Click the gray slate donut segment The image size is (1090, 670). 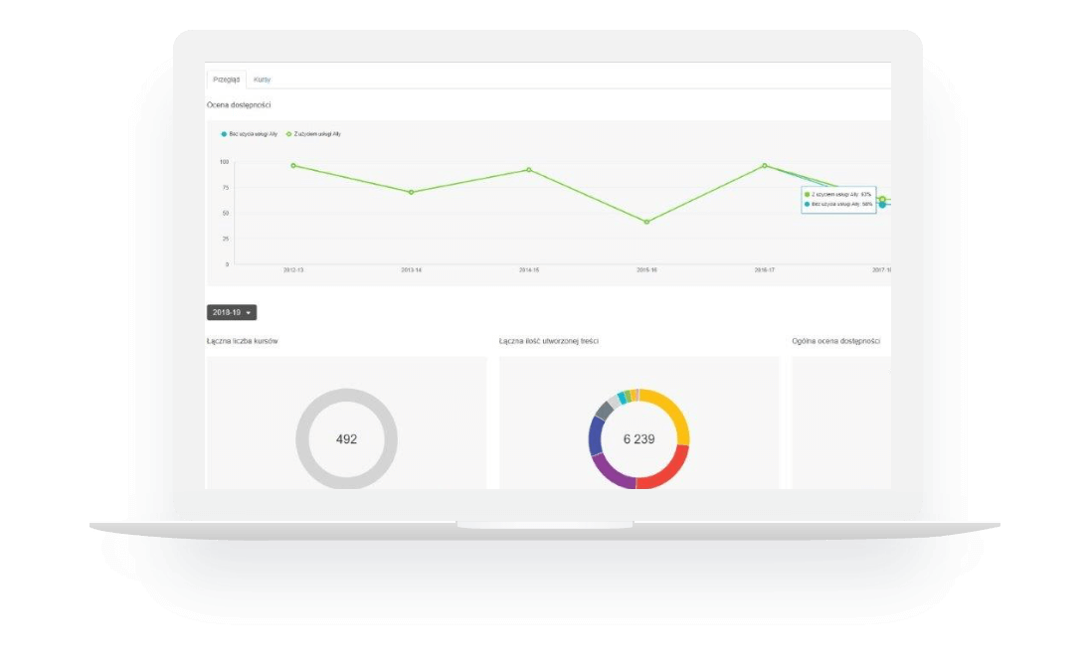(x=604, y=409)
